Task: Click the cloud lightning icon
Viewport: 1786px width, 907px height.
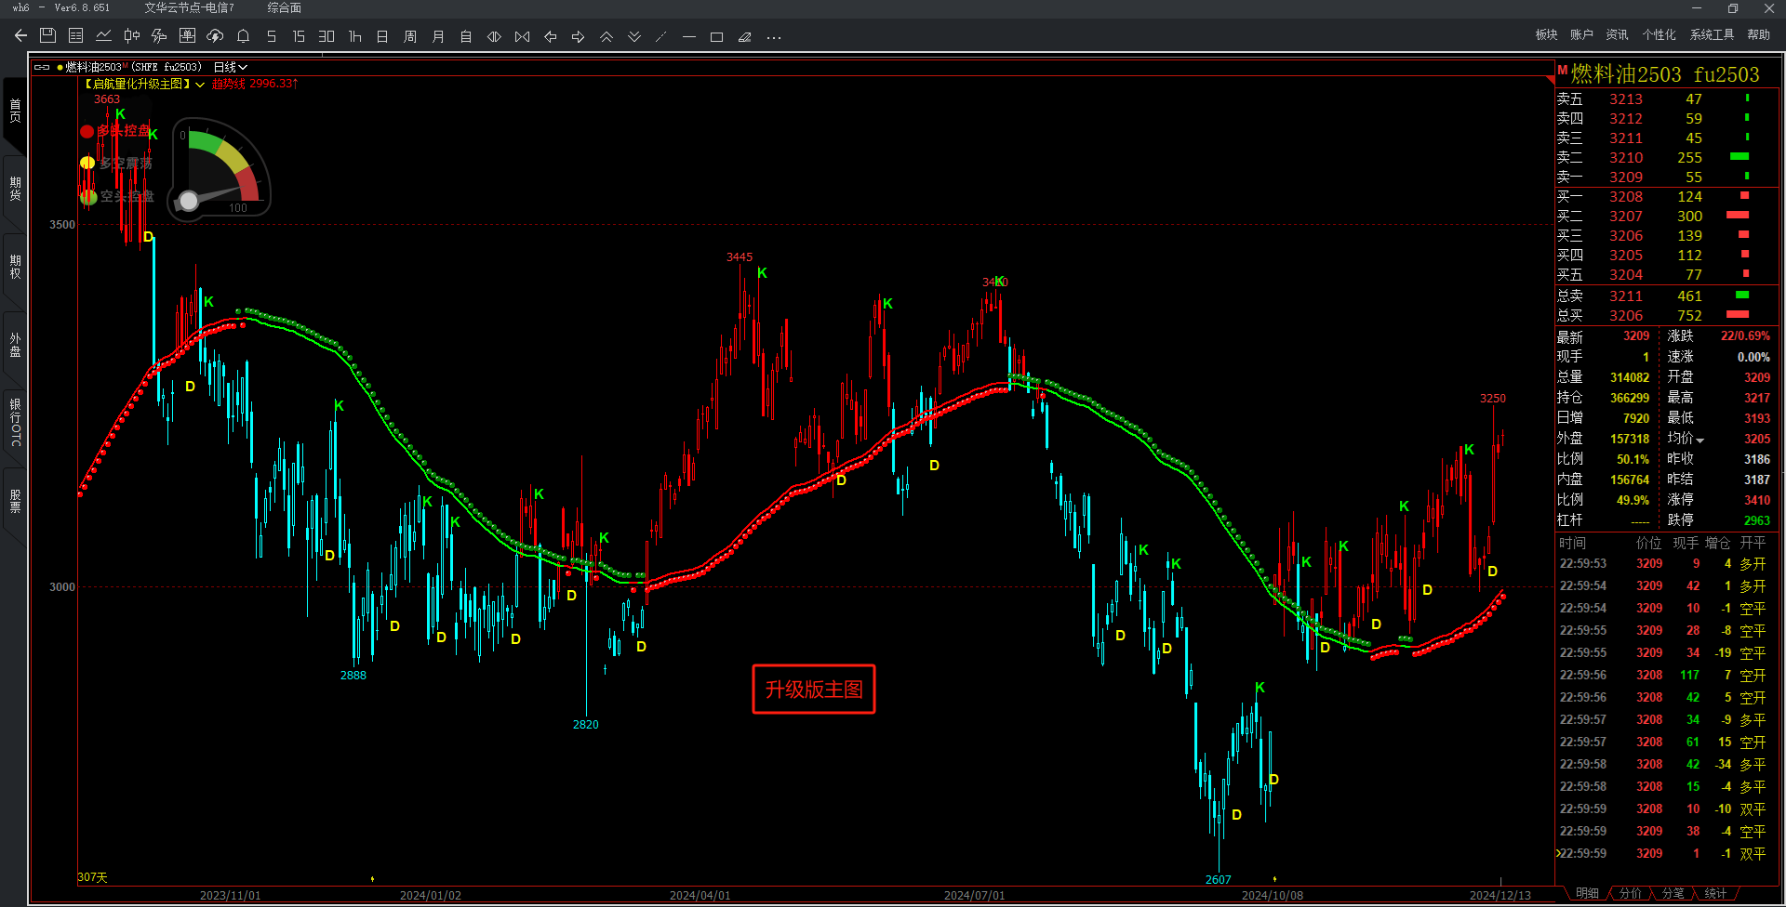Action: [x=215, y=36]
